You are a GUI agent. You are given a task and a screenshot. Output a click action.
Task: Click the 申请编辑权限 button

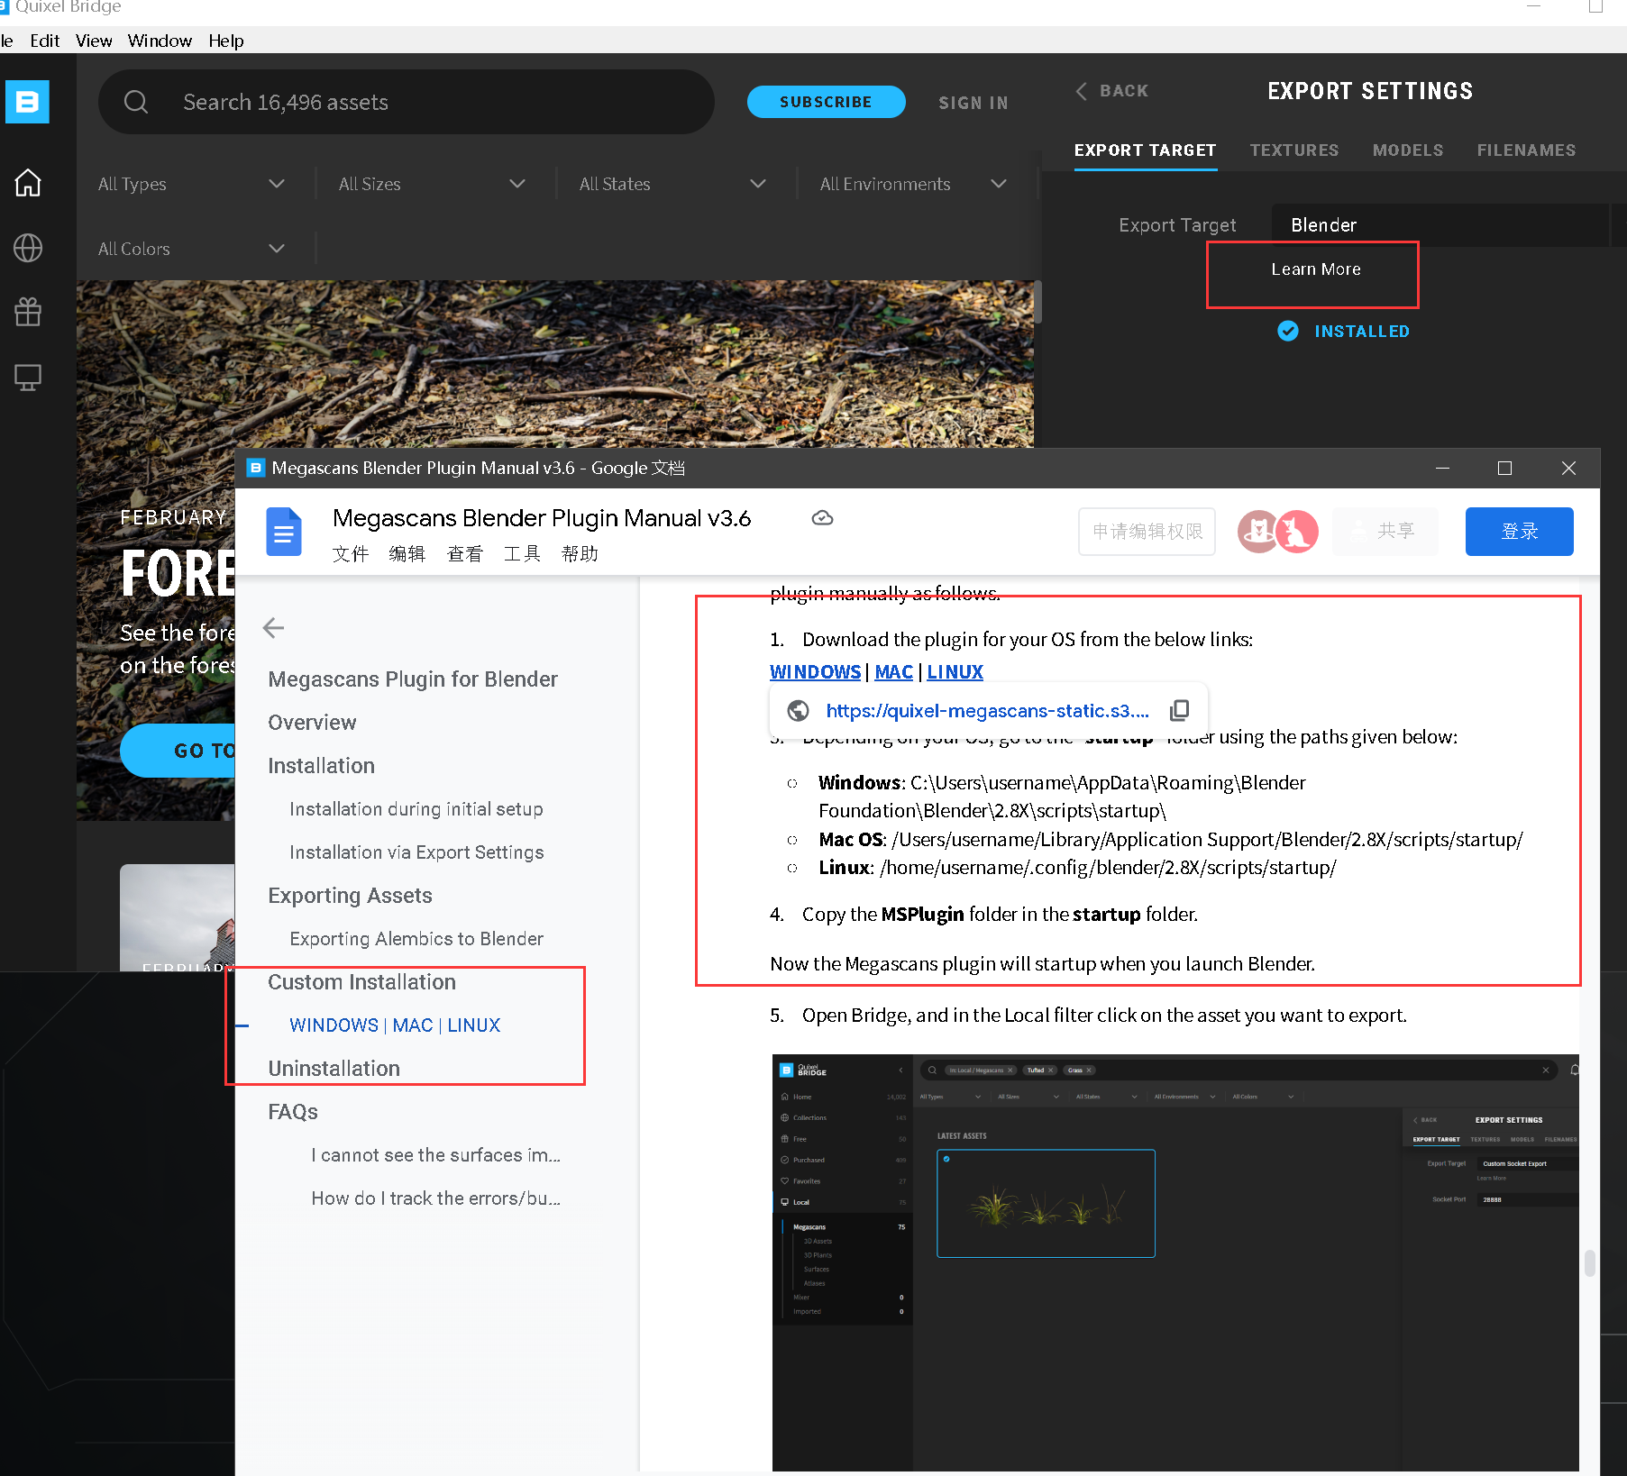[x=1147, y=532]
